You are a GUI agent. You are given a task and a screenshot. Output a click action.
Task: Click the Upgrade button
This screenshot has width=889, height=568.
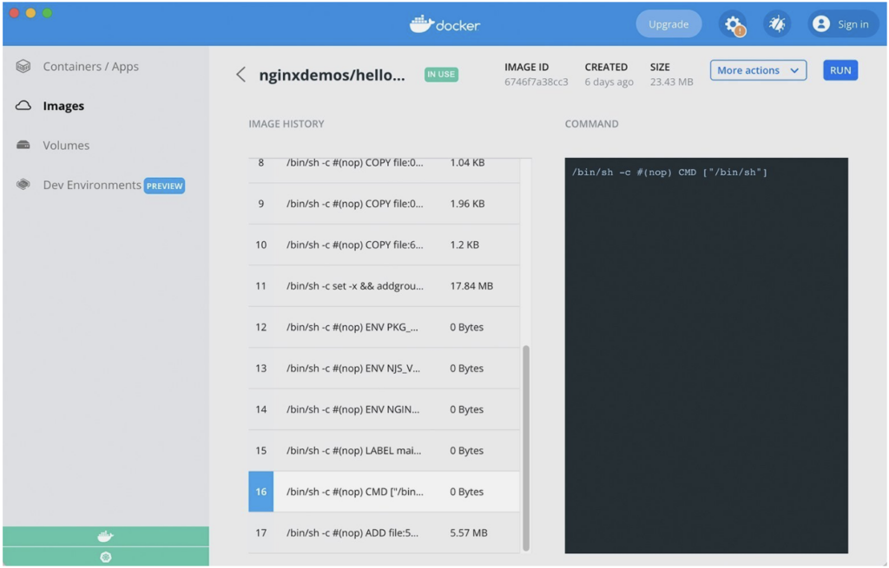point(668,23)
